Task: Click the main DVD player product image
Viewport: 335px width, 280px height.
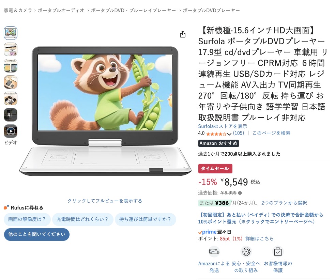Action: click(x=105, y=111)
